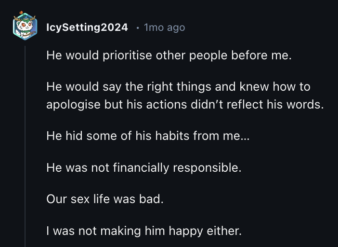This screenshot has width=338, height=247.
Task: Click the word "apologise" in the comment
Action: point(74,104)
